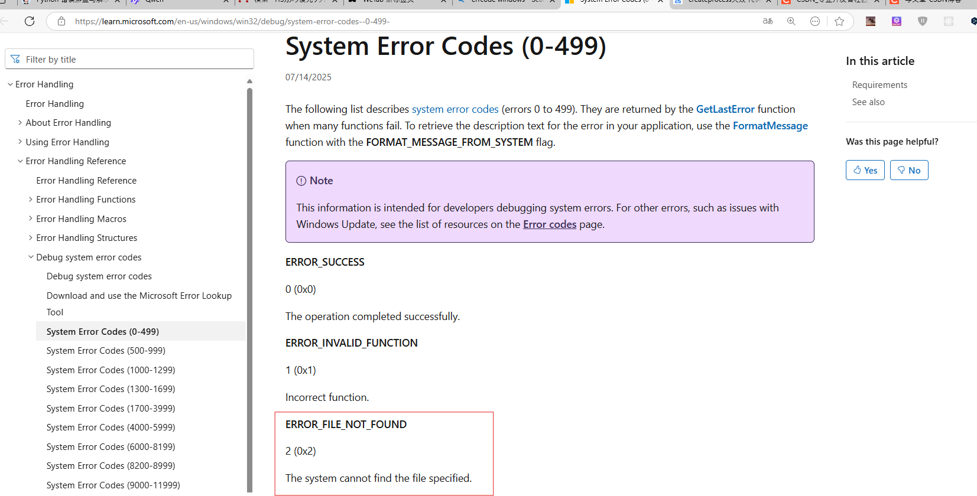Click 'The operation completed successfully.' text
This screenshot has width=977, height=496.
pyautogui.click(x=373, y=316)
